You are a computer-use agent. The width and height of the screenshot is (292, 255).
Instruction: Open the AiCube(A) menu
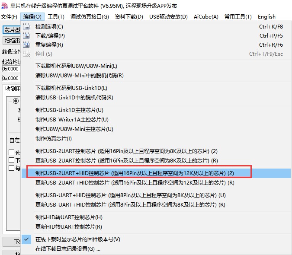click(x=206, y=17)
